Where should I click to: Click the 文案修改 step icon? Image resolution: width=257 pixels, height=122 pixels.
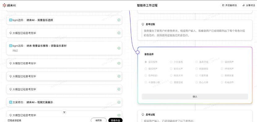(x=11, y=102)
